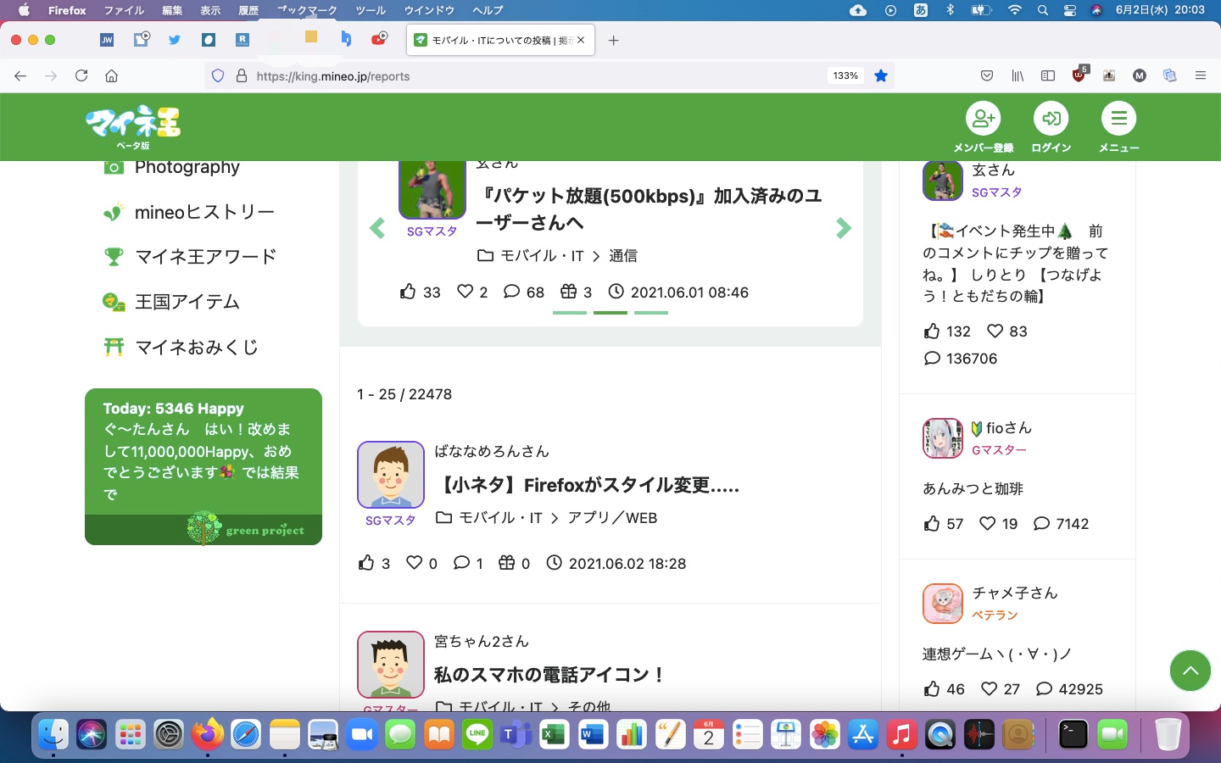Viewport: 1221px width, 763px height.
Task: Open the 履歴 menu in menu bar
Action: point(248,10)
